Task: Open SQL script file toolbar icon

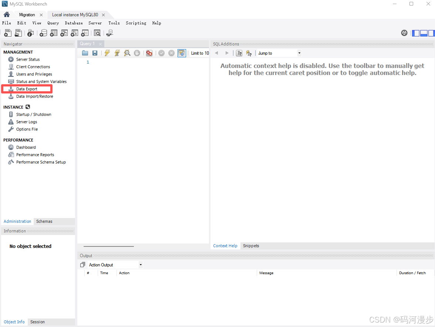Action: point(18,33)
